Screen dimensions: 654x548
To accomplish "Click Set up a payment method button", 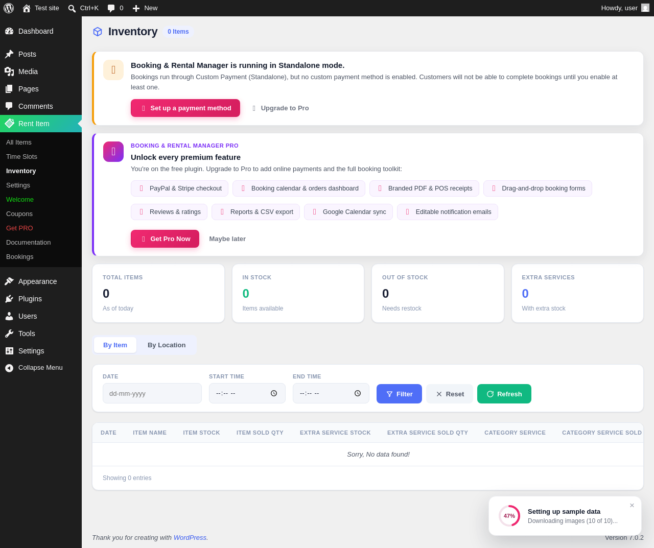I will [x=185, y=108].
